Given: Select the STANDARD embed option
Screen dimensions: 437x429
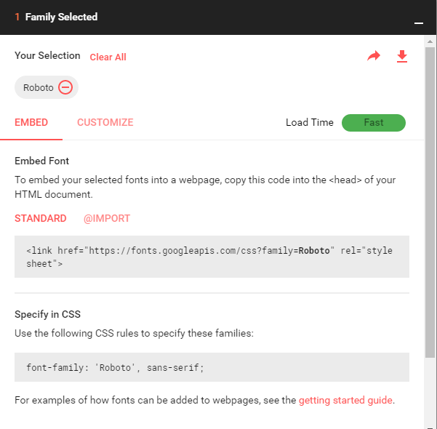Looking at the screenshot, I should (41, 218).
